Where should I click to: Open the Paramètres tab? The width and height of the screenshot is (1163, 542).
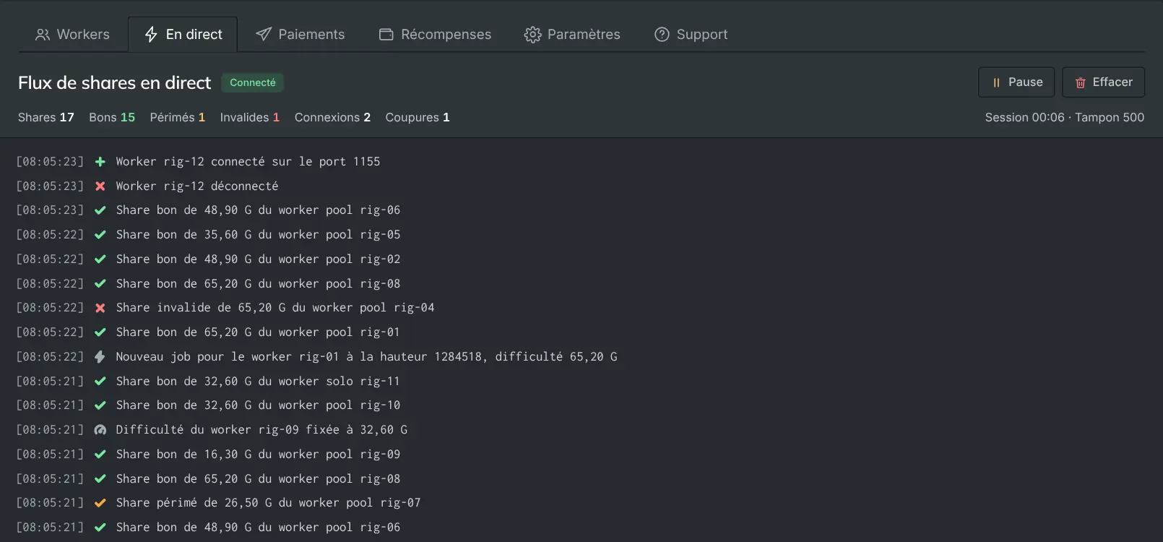(572, 34)
